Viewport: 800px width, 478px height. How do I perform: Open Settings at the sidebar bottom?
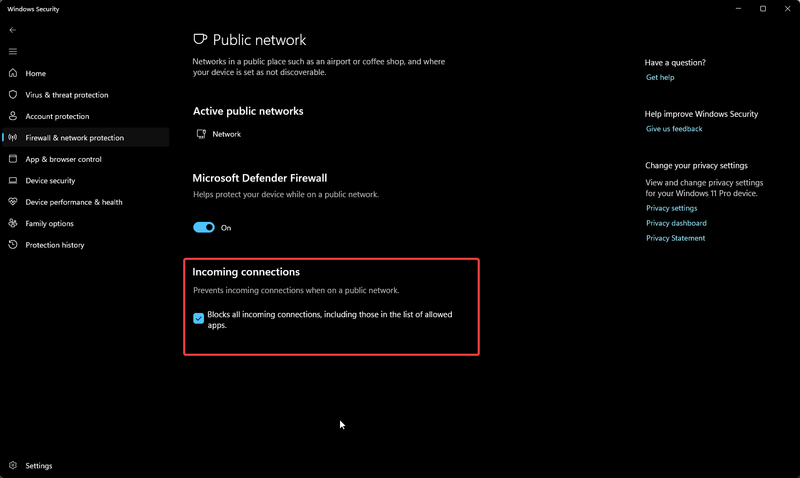tap(86, 466)
